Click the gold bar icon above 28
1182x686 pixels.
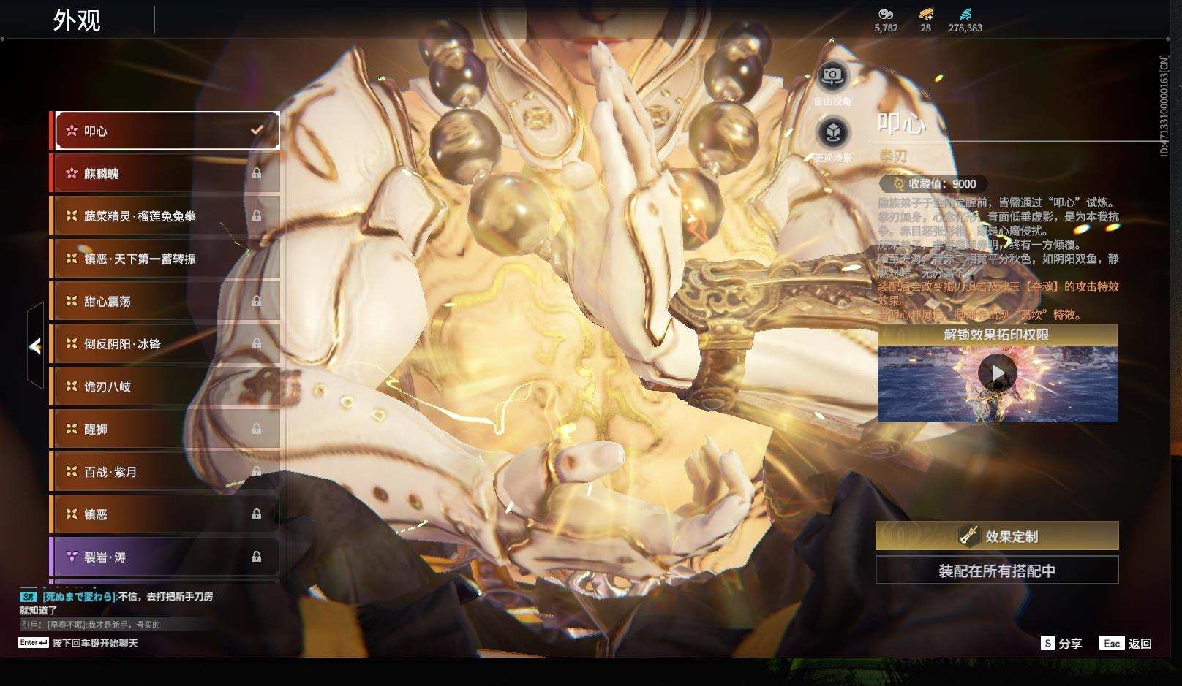(926, 14)
